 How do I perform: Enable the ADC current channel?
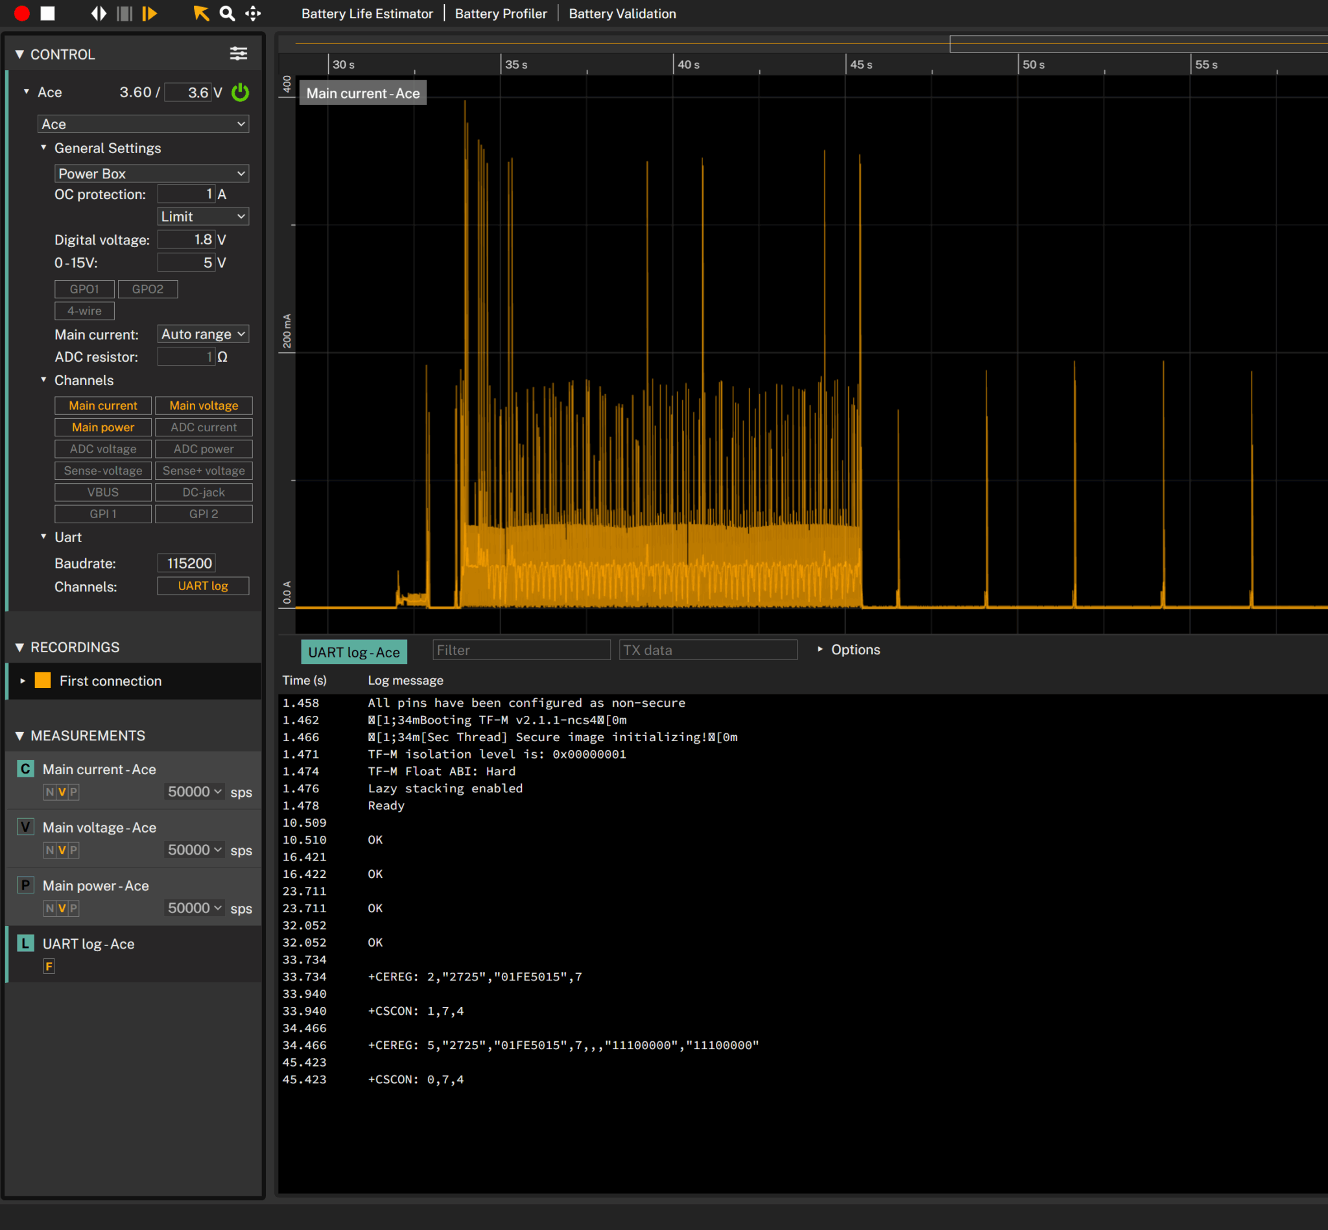[204, 427]
